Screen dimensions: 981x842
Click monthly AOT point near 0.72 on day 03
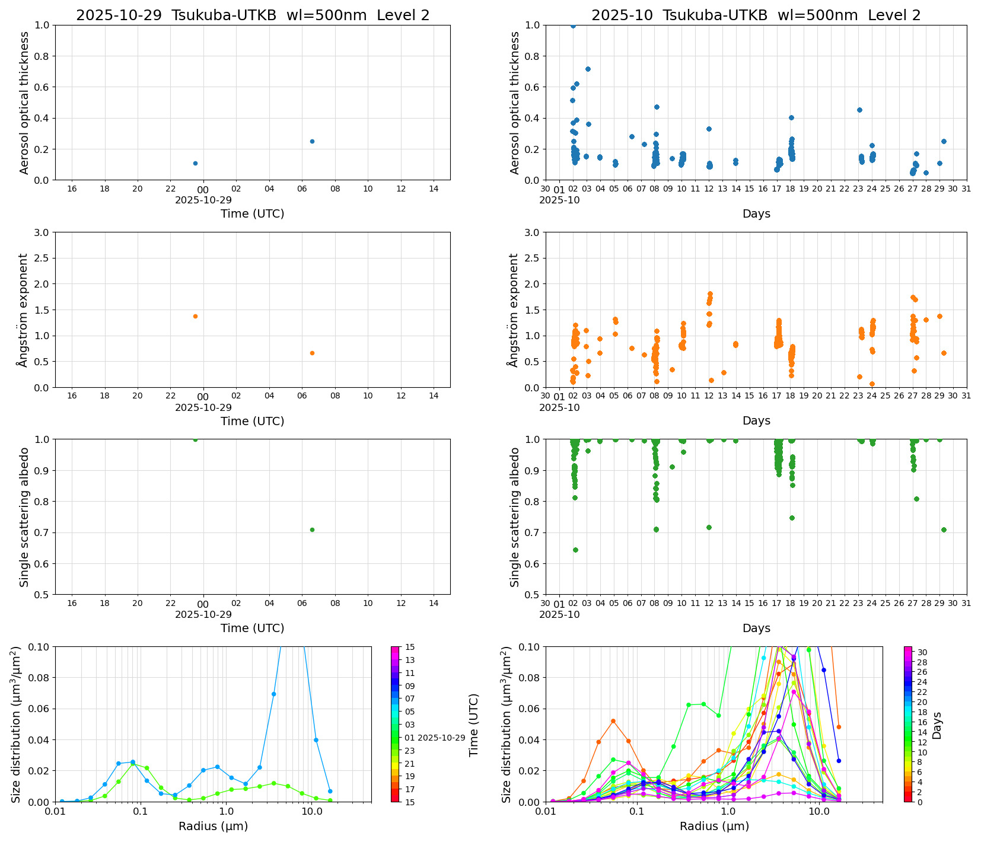click(588, 69)
